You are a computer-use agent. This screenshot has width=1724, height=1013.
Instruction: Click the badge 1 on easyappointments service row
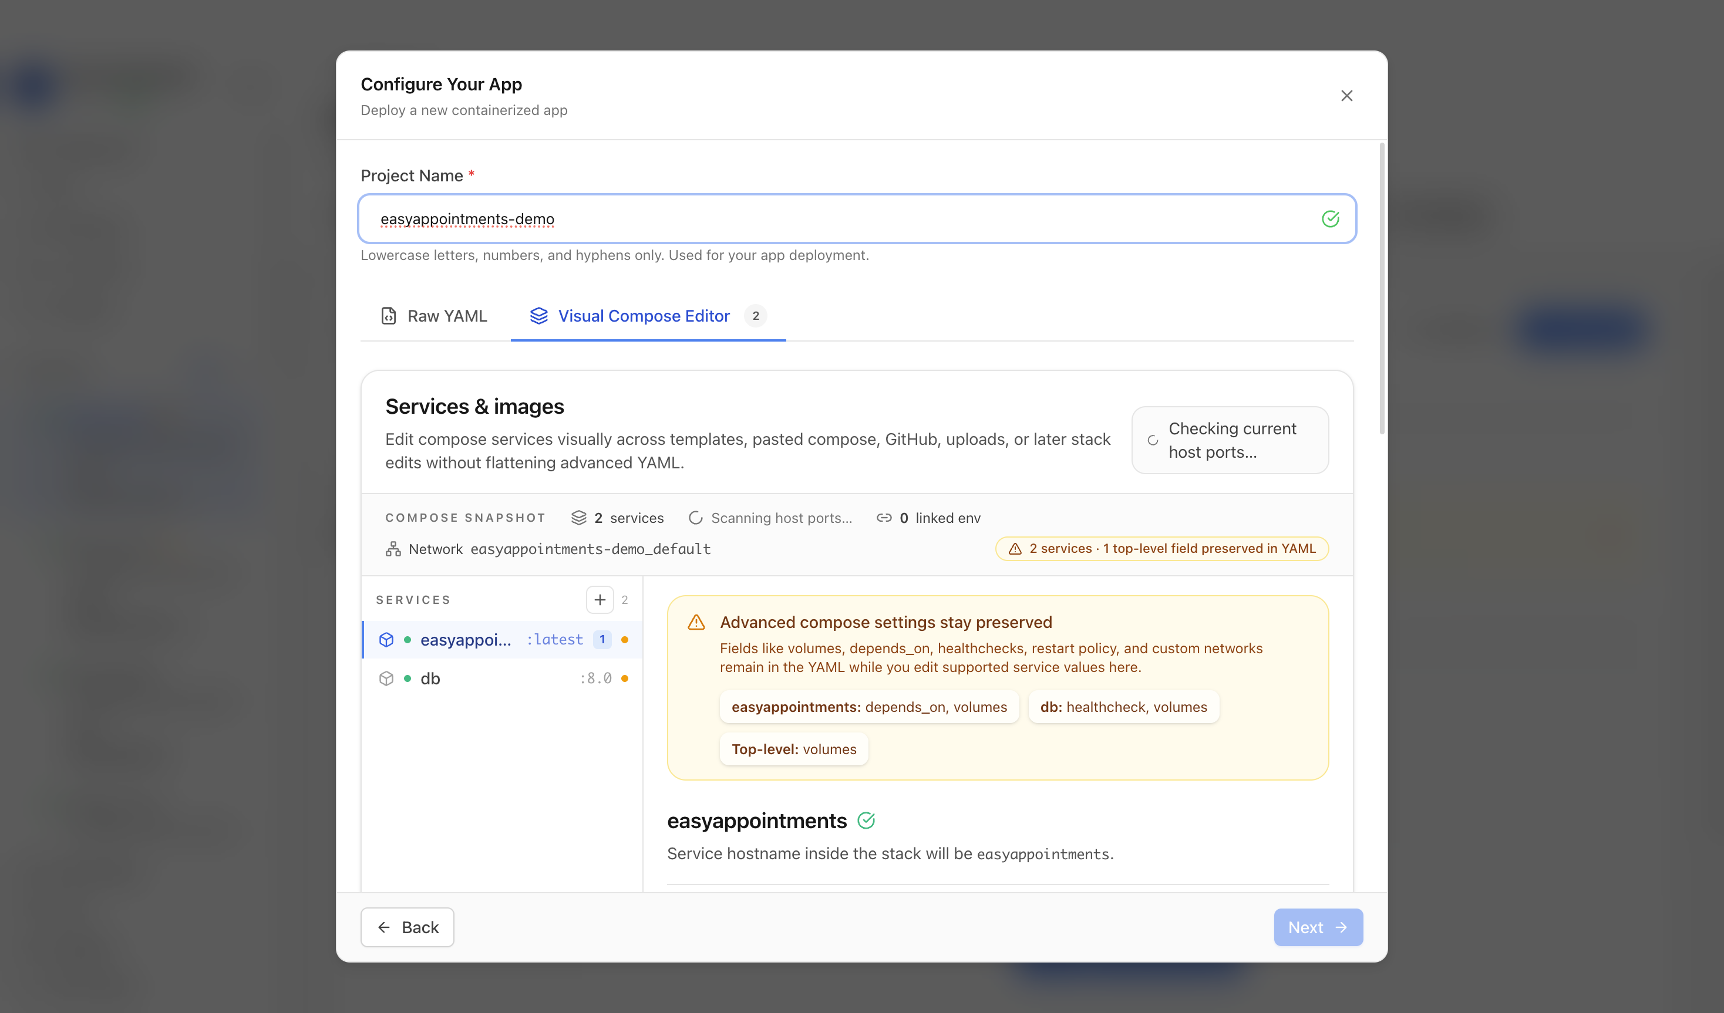point(602,640)
